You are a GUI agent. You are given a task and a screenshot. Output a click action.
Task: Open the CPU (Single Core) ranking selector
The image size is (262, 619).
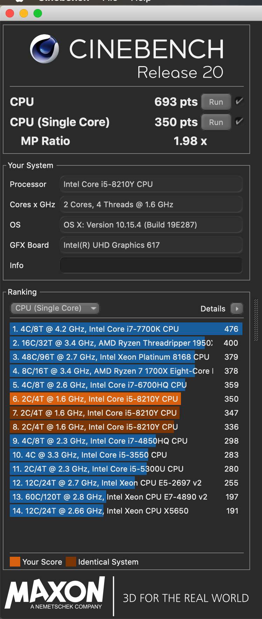pyautogui.click(x=54, y=308)
